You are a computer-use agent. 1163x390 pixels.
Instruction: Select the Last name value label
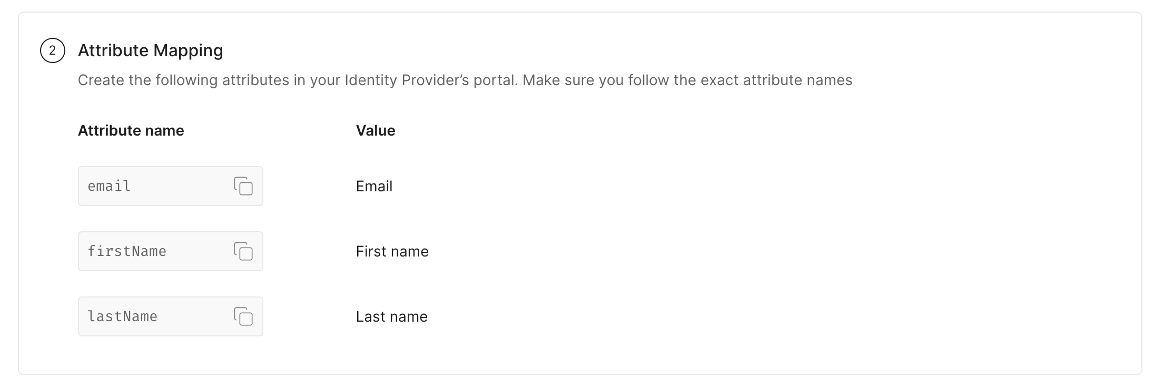391,316
